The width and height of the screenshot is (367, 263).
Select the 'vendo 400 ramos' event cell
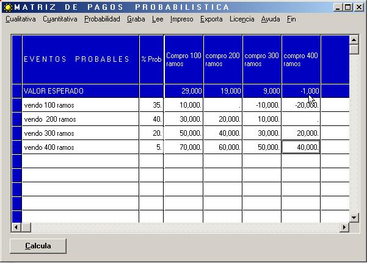pos(81,147)
